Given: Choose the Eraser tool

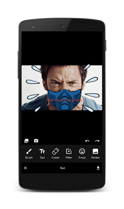Looking at the screenshot, I should click(x=55, y=154).
